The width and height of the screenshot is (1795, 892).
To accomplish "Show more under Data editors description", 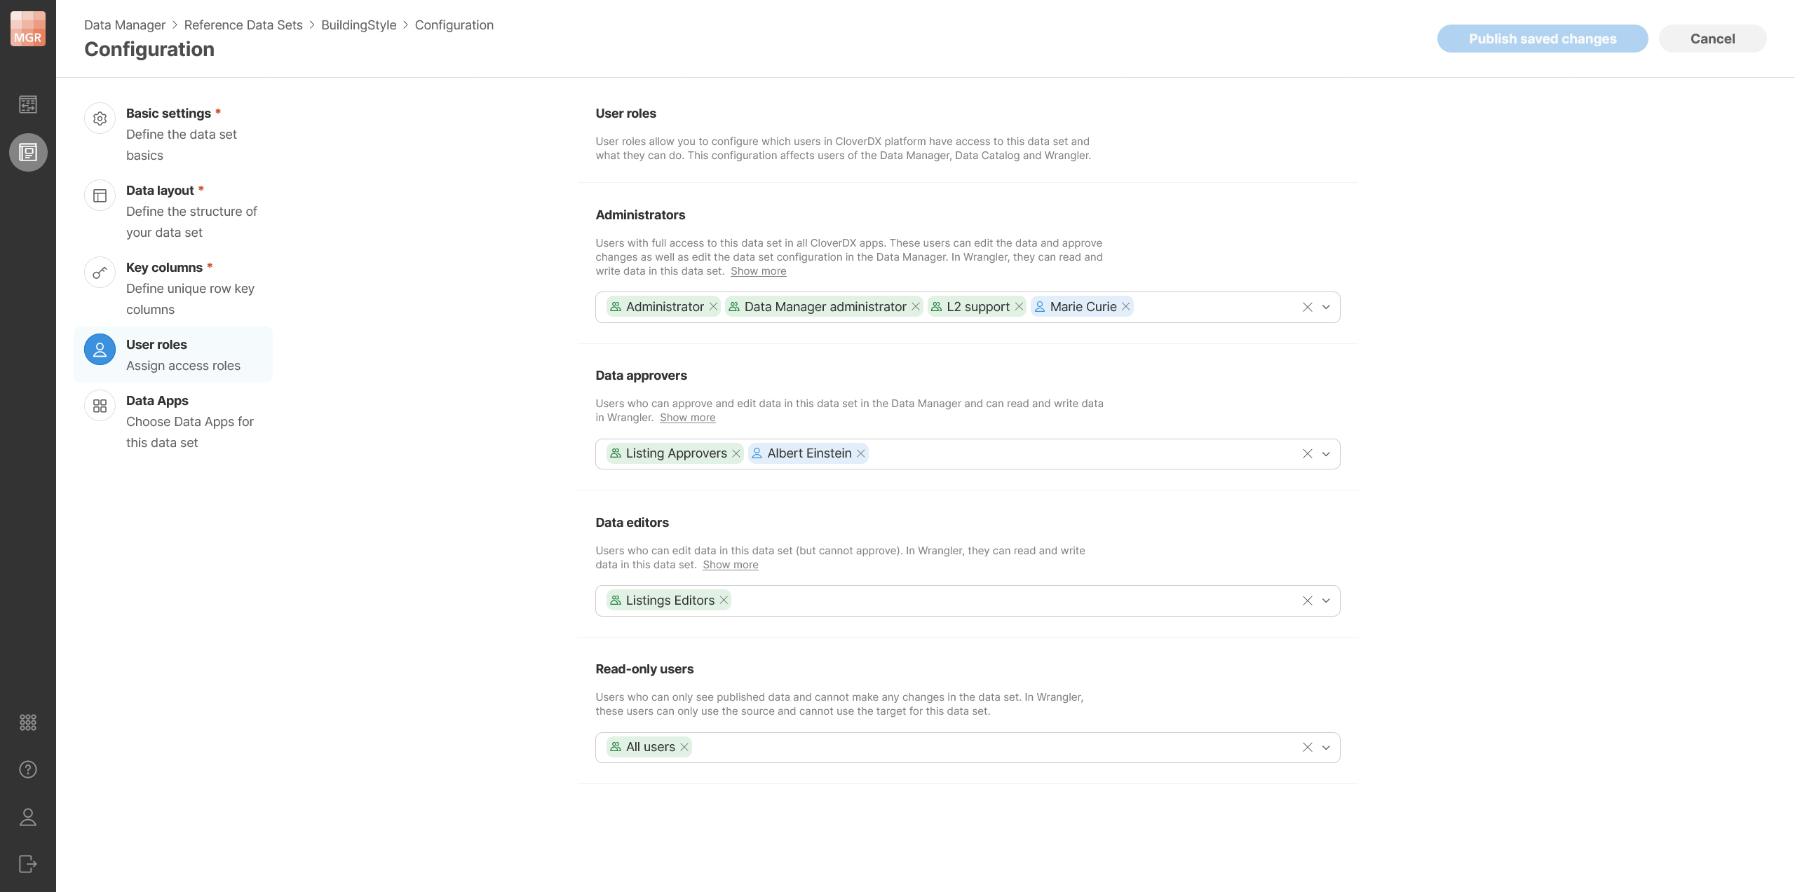I will point(730,565).
